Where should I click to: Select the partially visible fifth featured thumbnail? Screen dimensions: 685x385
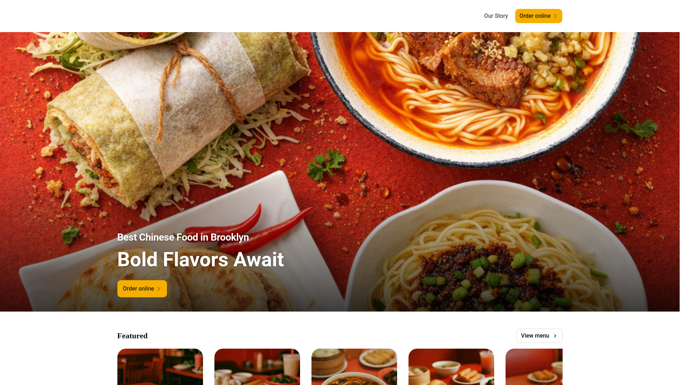tap(534, 367)
